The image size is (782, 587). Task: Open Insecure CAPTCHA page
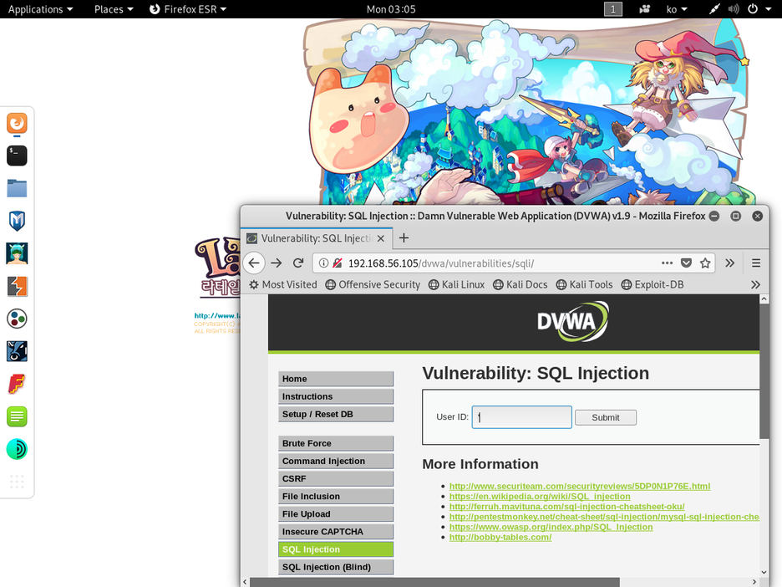[x=336, y=532]
